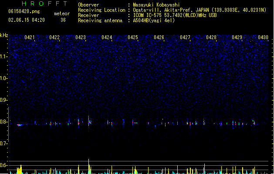
Task: Click the 0.7 kHz axis label
Action: point(4,144)
